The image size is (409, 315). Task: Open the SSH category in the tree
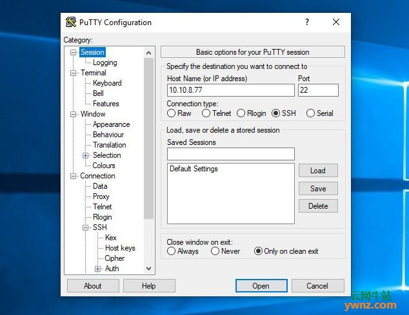tap(100, 227)
